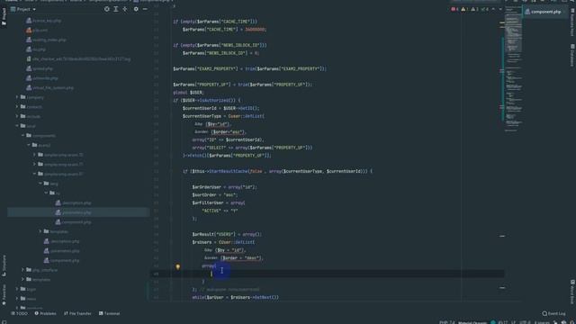The image size is (576, 324).
Task: Click the code minimap on the right
Action: (513, 68)
